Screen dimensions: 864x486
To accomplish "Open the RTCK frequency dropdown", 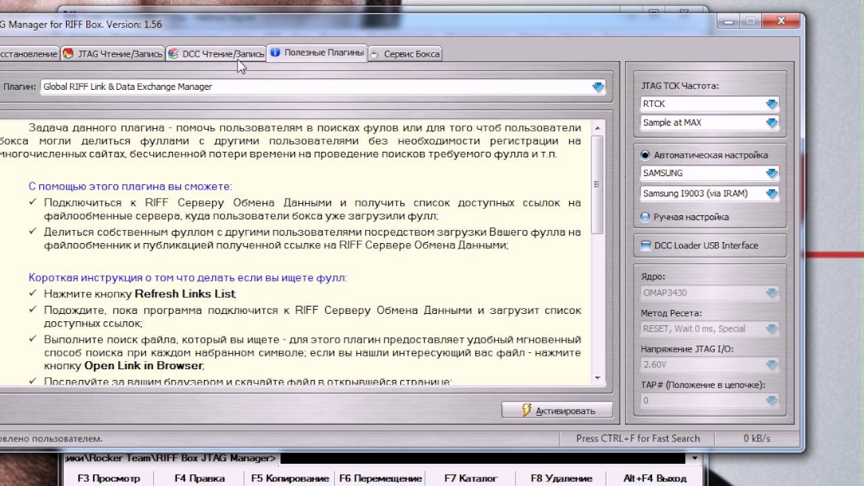I will point(772,104).
